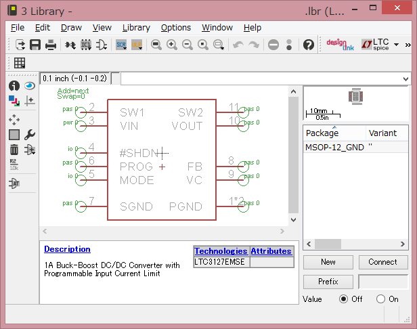Click the Zoom out magnifier icon

(188, 45)
